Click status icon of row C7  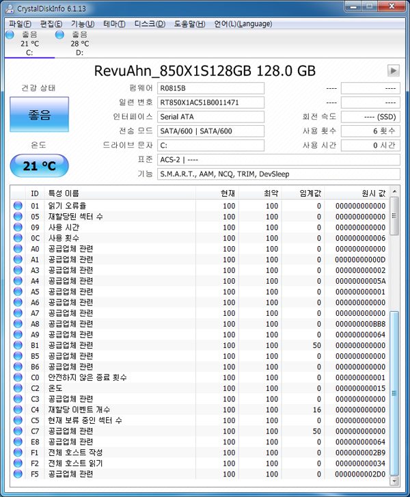[x=18, y=431]
